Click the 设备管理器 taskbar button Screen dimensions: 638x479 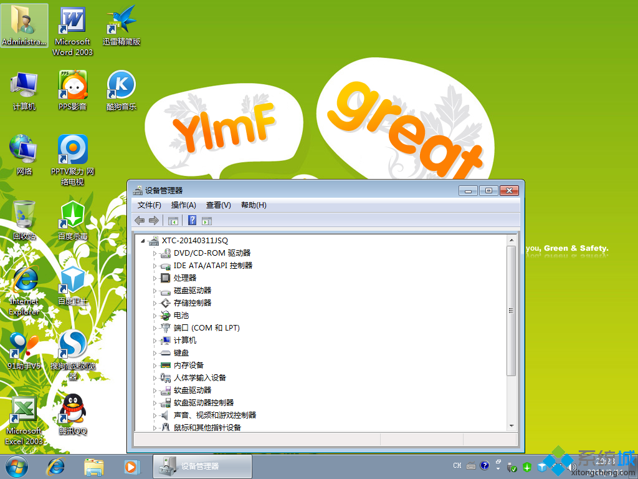tap(202, 466)
